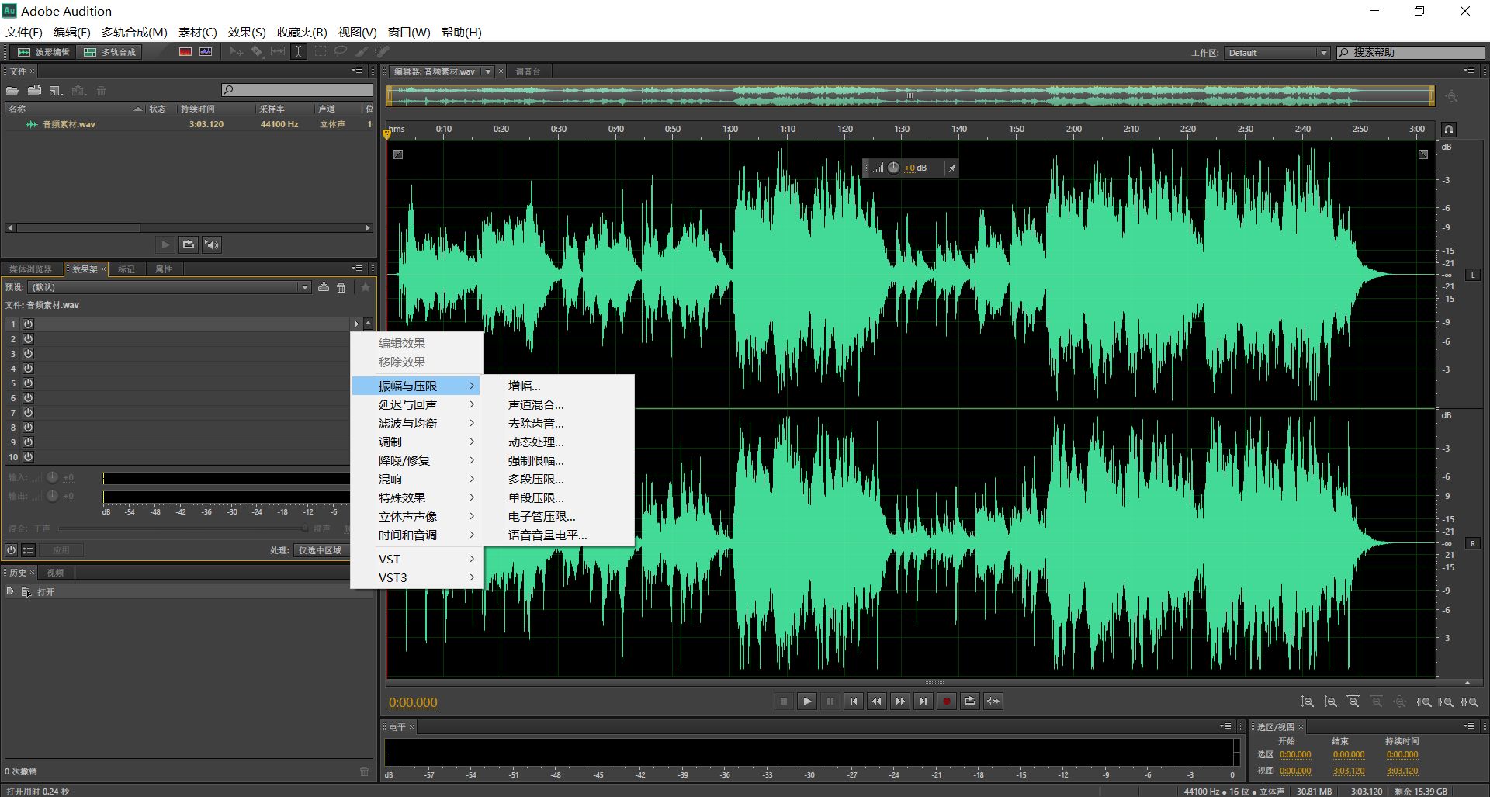Toggle power for effect slot 10
The image size is (1490, 797).
click(28, 457)
